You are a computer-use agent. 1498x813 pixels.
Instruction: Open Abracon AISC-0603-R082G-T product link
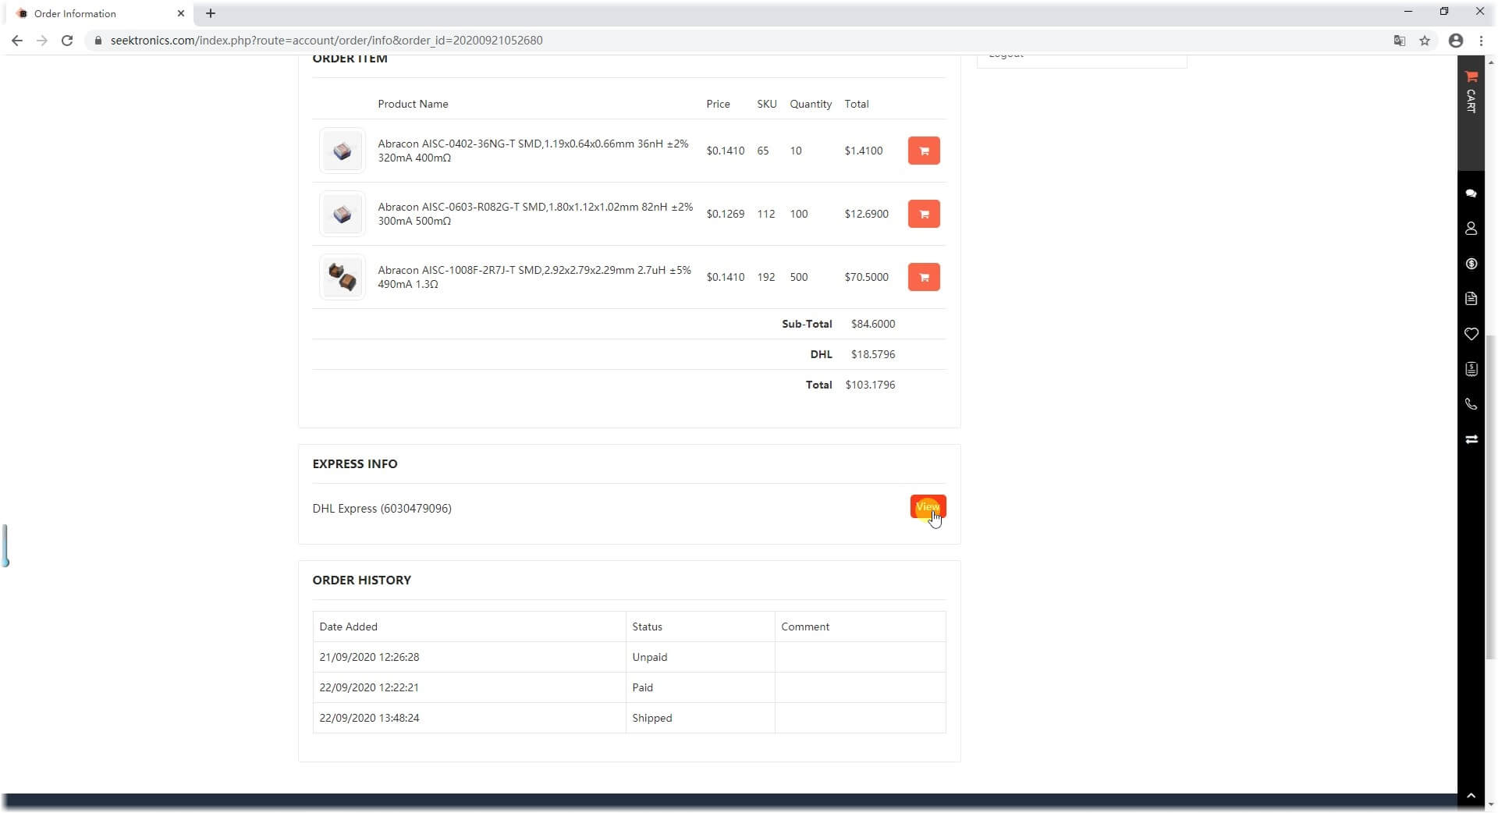click(535, 214)
